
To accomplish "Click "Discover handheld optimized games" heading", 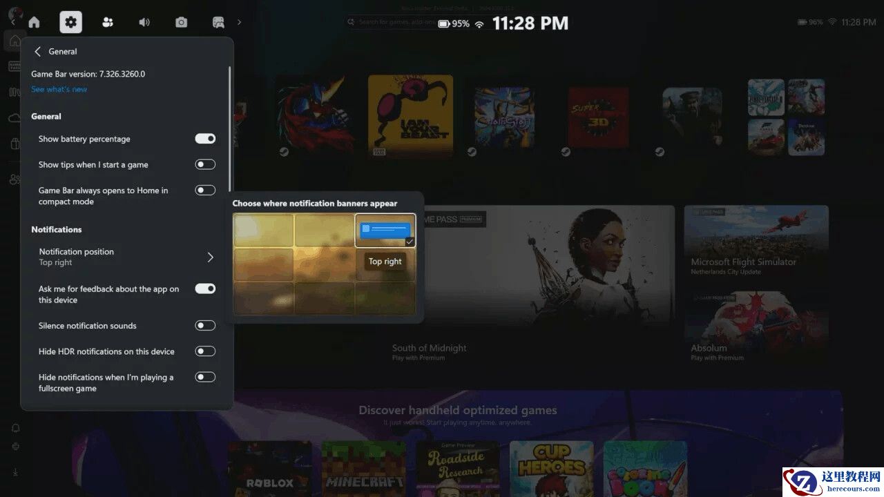I will (x=458, y=410).
